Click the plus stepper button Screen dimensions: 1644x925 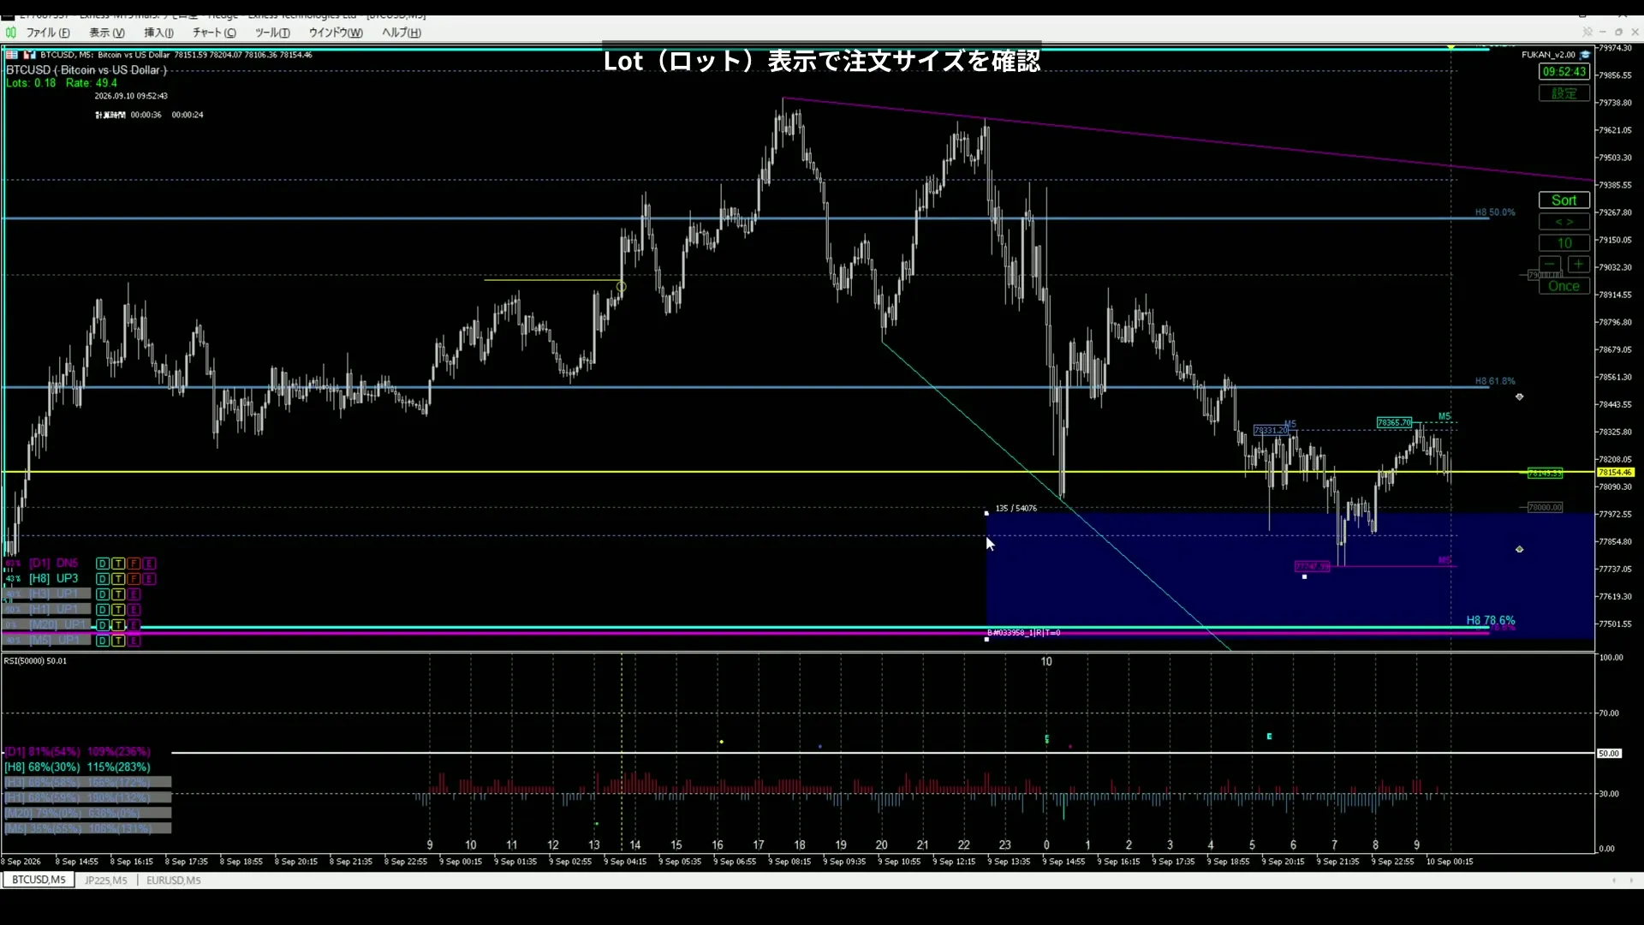pos(1580,265)
